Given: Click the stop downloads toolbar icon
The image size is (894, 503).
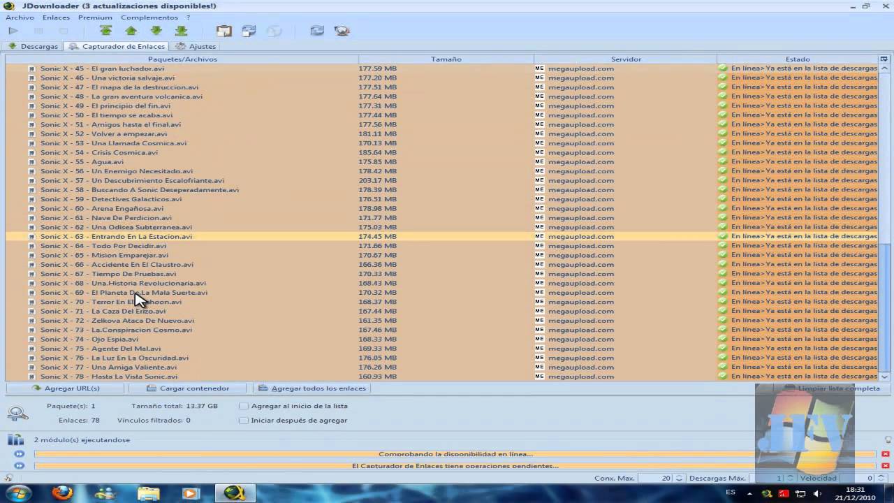Looking at the screenshot, I should coord(64,31).
